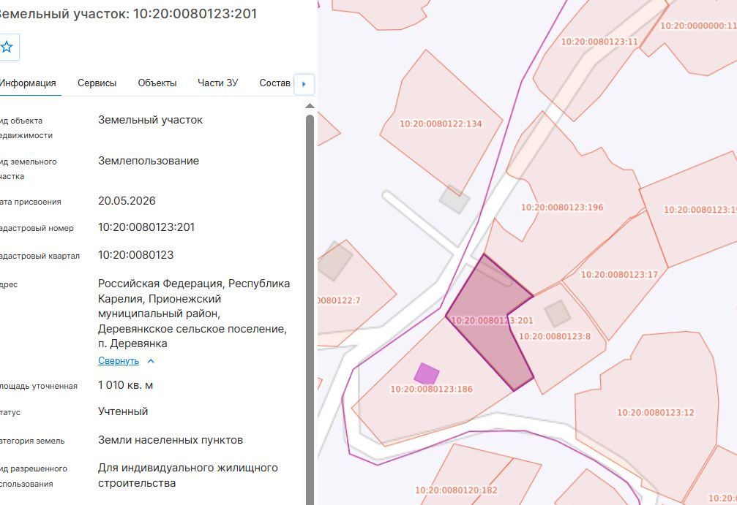Switch to the Сервисы tab
The height and width of the screenshot is (505, 737).
[97, 83]
